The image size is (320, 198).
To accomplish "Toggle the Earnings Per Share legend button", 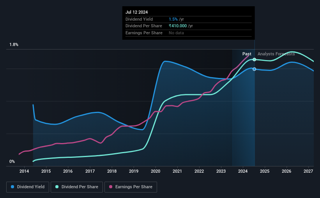I will [131, 187].
